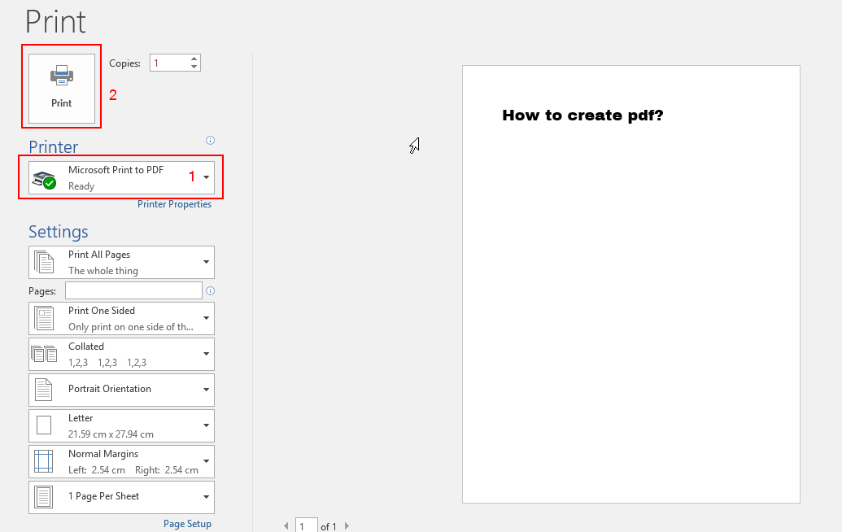The height and width of the screenshot is (532, 842).
Task: Open the Portrait Orientation dropdown
Action: tap(206, 389)
